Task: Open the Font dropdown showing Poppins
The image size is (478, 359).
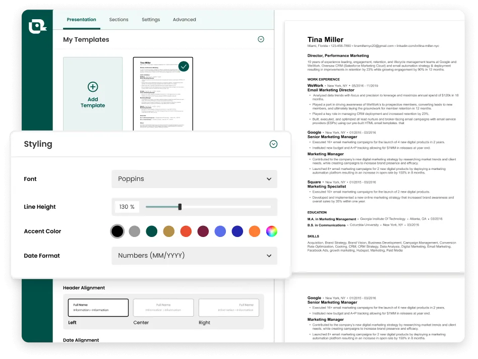Action: coord(194,179)
